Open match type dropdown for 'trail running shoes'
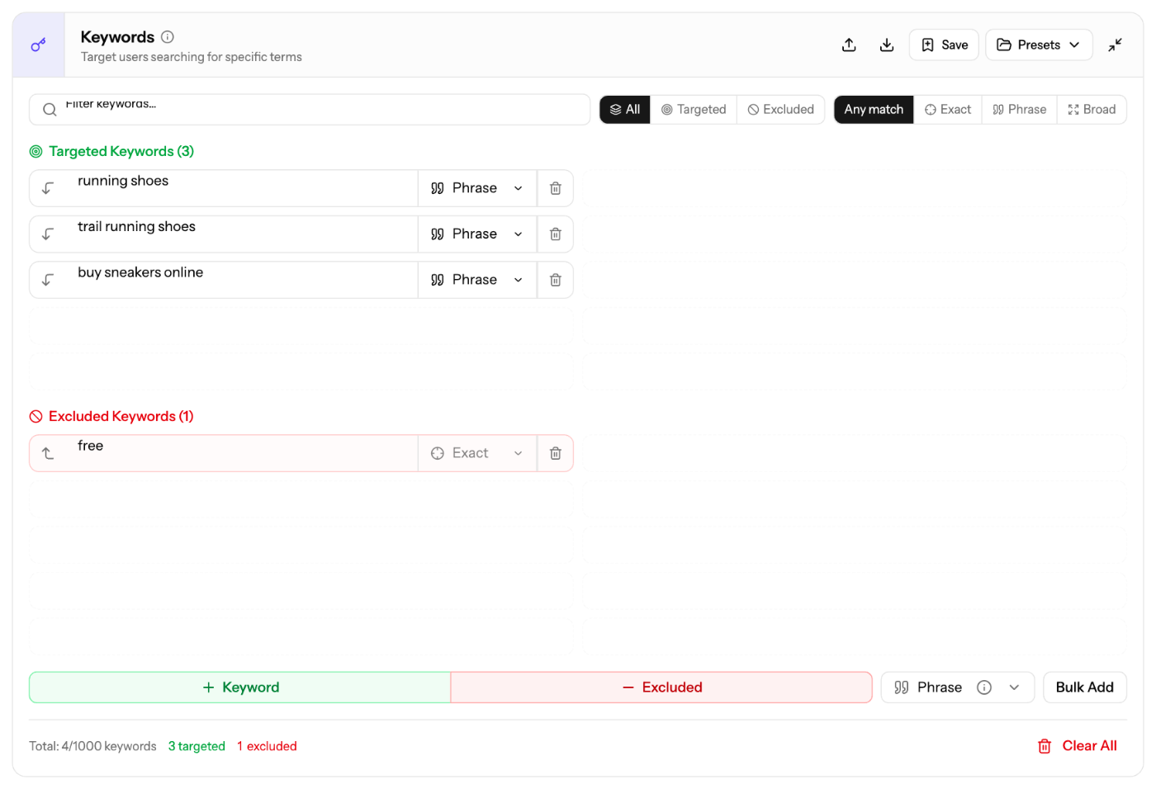 point(477,234)
